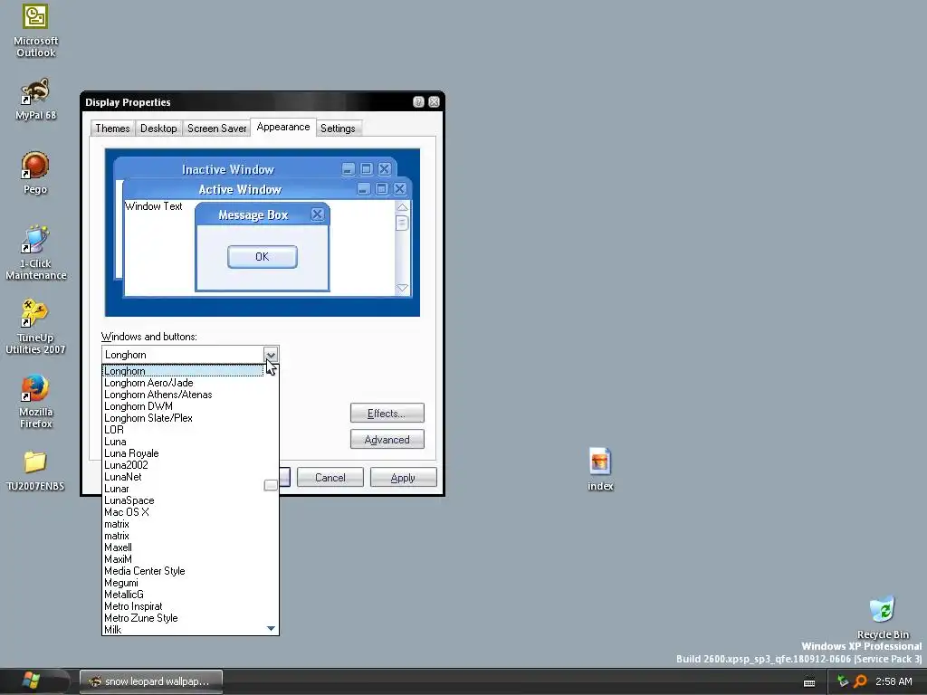The image size is (927, 695).
Task: Select the 1-Click Maintenance shortcut
Action: pos(35,253)
